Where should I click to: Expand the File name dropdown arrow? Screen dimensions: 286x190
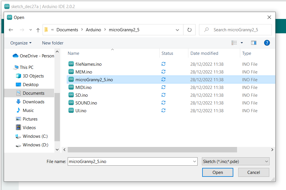click(x=194, y=162)
